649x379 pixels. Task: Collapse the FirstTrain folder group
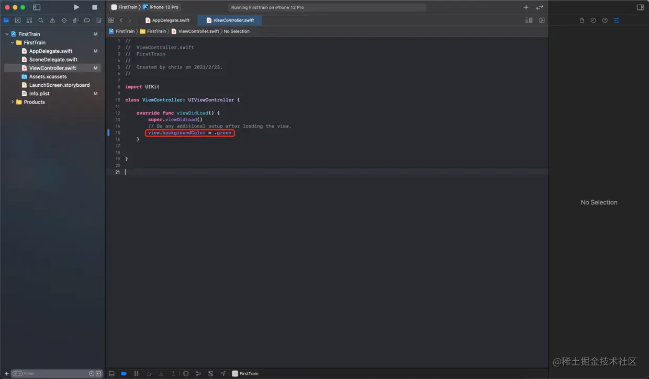(12, 42)
